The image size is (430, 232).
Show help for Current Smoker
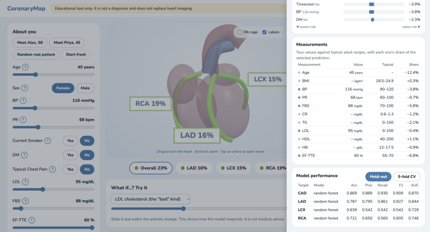47,141
